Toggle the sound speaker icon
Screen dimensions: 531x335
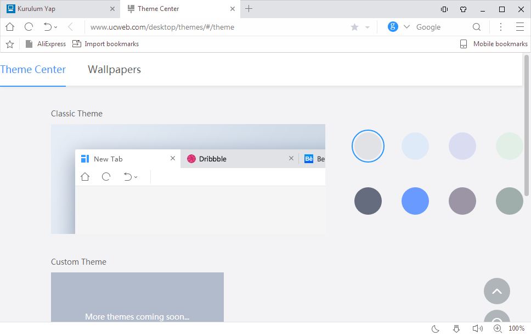(x=477, y=328)
